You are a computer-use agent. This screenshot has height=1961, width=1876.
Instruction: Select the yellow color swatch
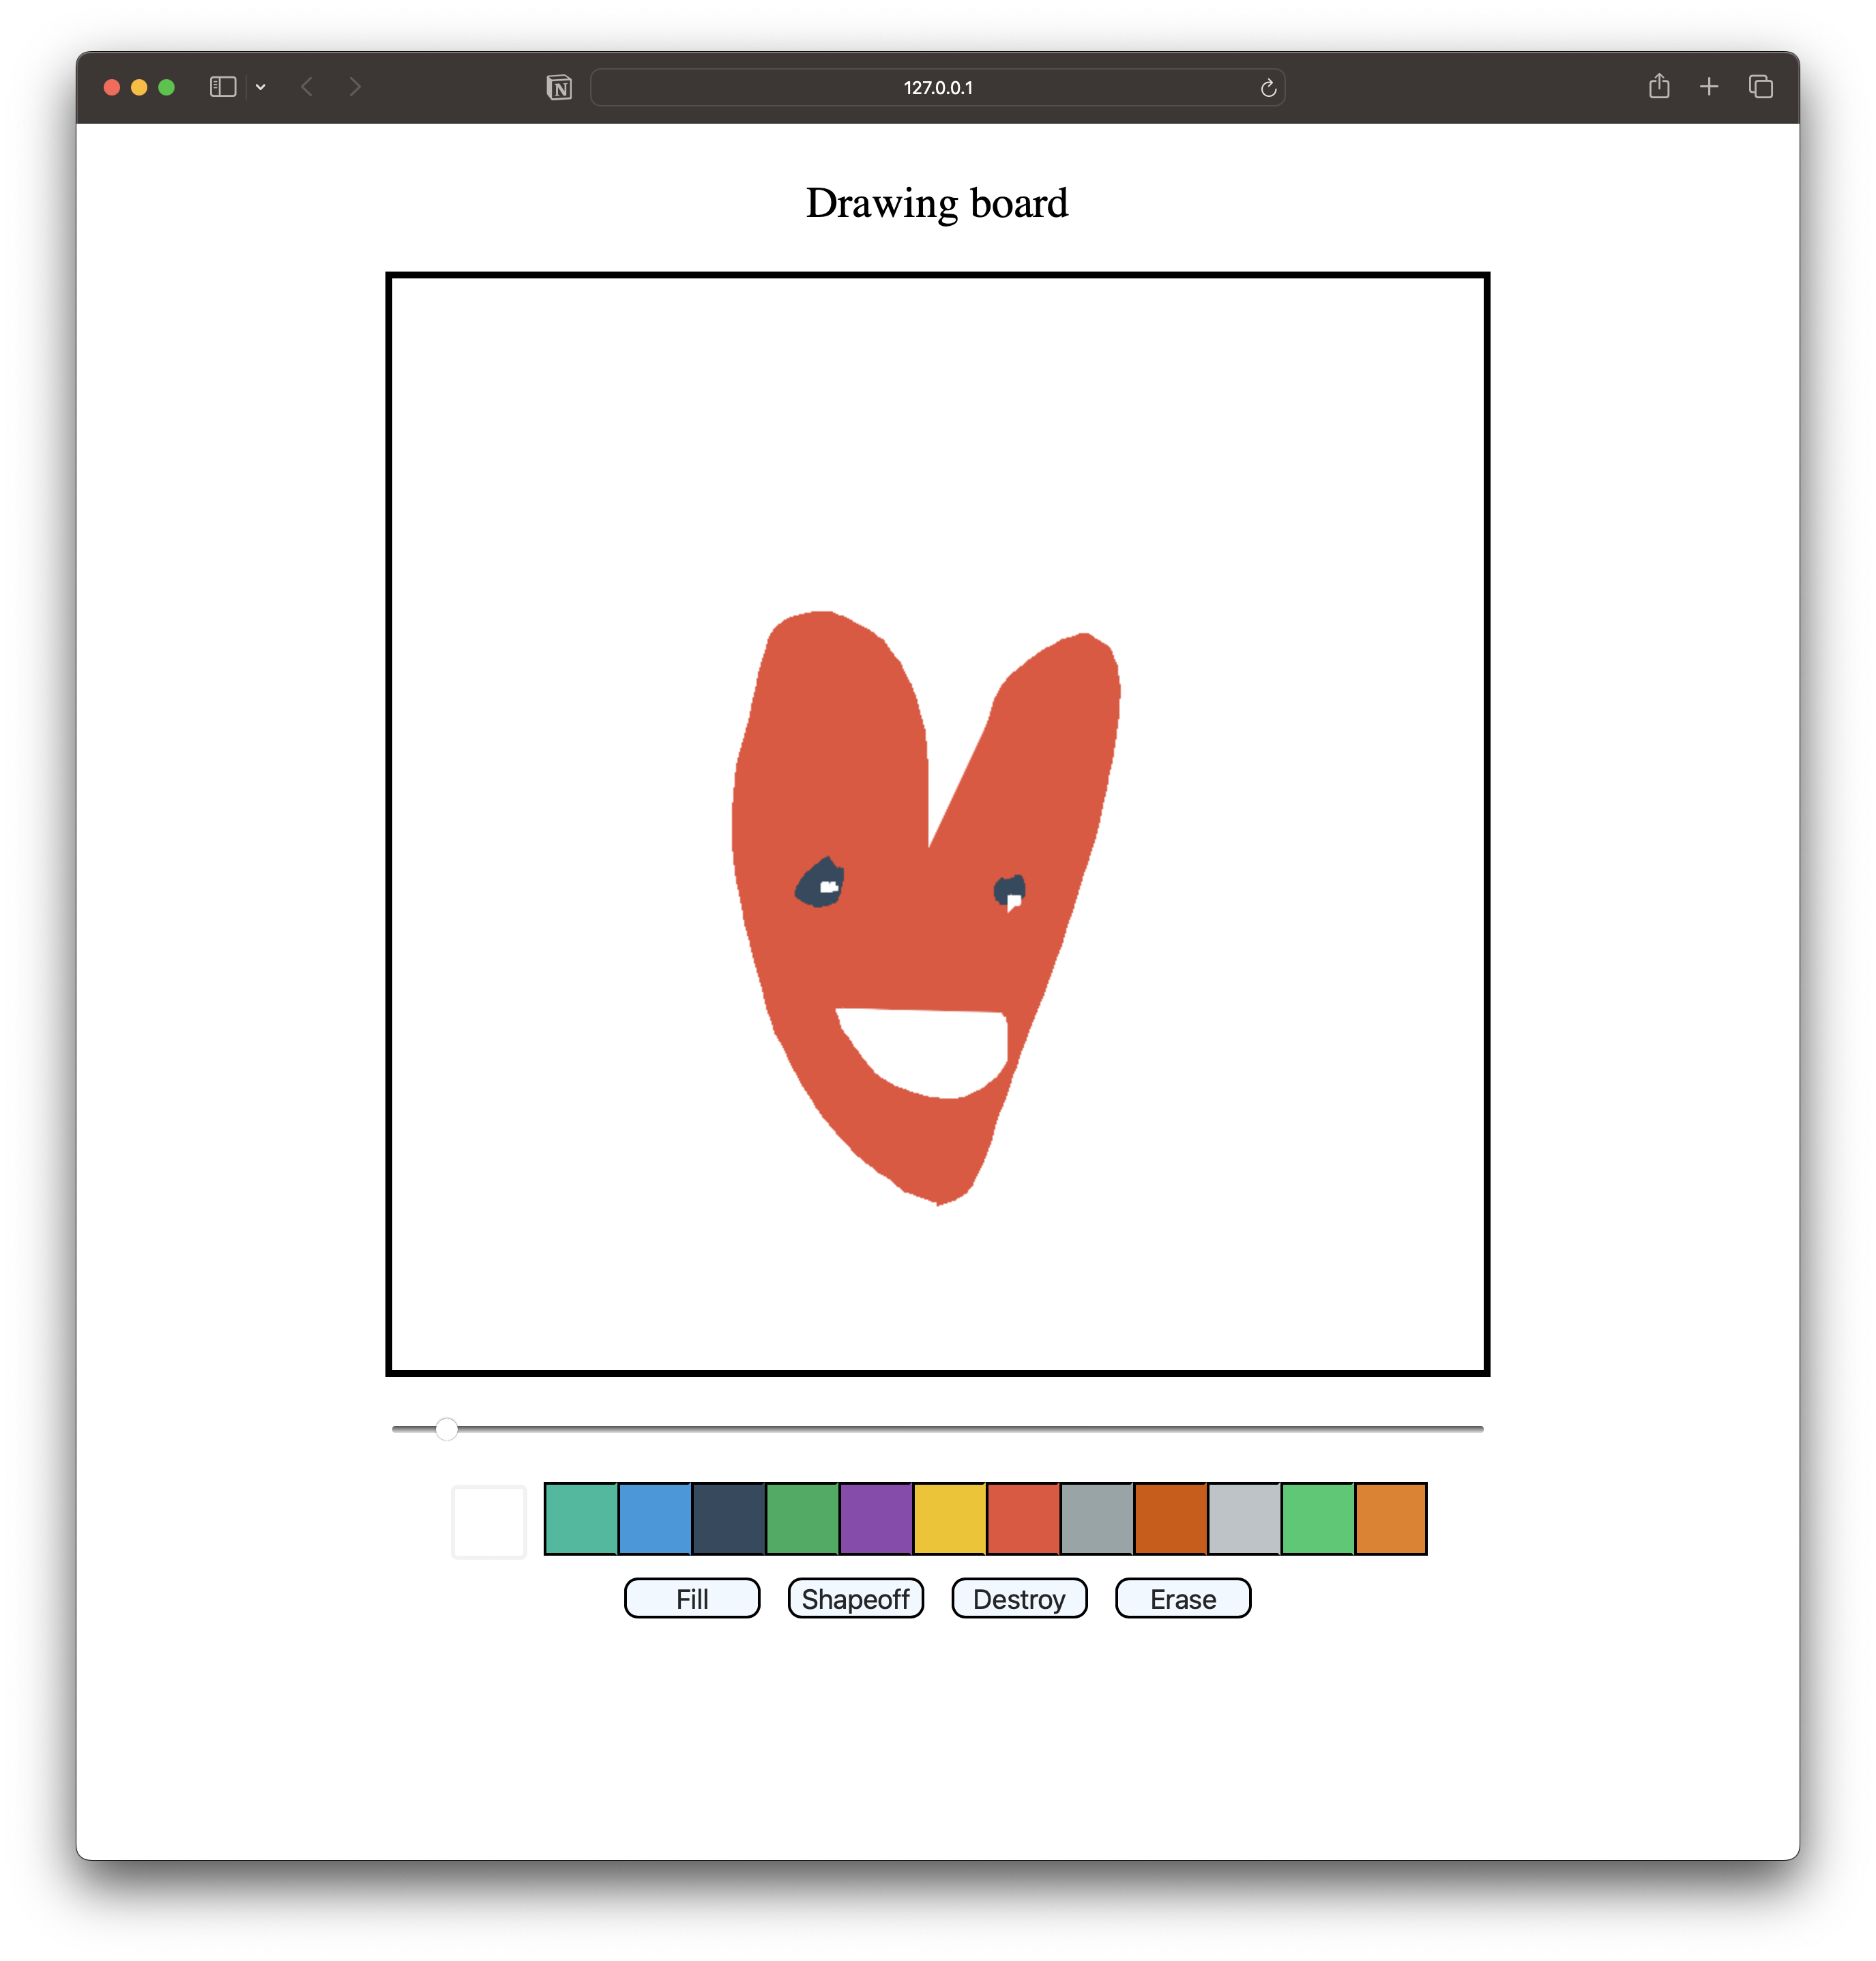[949, 1518]
